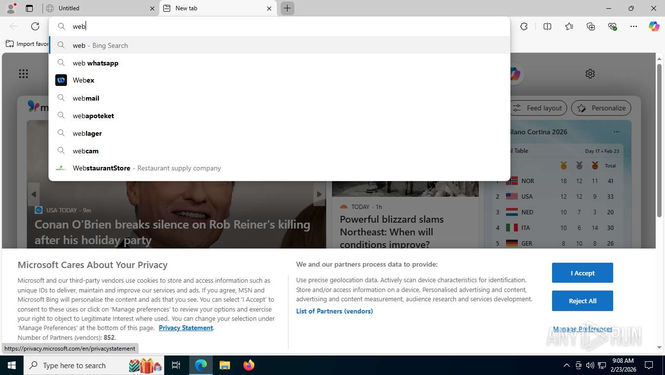Open Firefox taskbar icon
The image size is (665, 375).
tap(249, 365)
